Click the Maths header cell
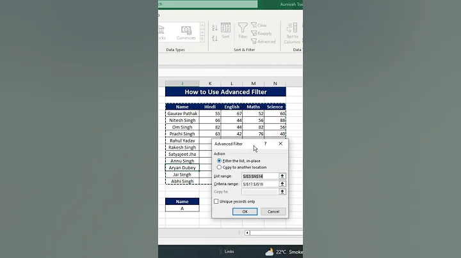The width and height of the screenshot is (461, 258). click(x=254, y=107)
